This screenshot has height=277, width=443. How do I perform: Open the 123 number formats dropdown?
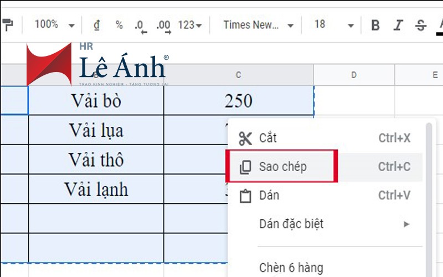pyautogui.click(x=190, y=25)
